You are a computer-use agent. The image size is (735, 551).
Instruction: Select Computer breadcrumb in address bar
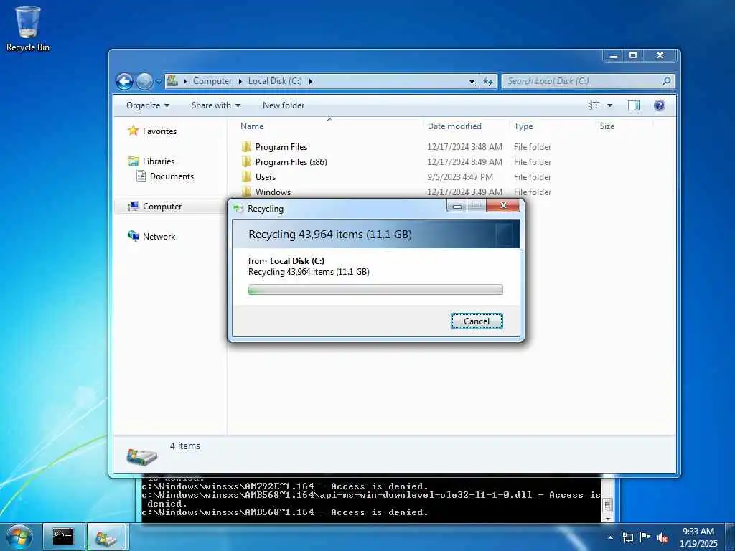[x=212, y=81]
